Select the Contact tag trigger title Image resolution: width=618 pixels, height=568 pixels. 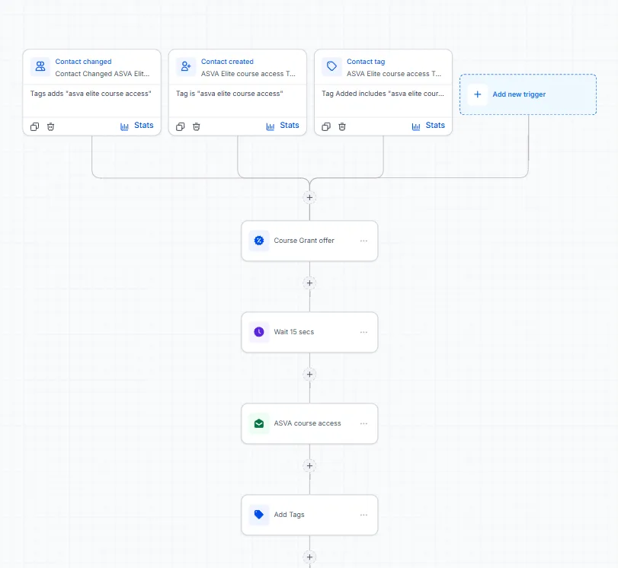366,62
